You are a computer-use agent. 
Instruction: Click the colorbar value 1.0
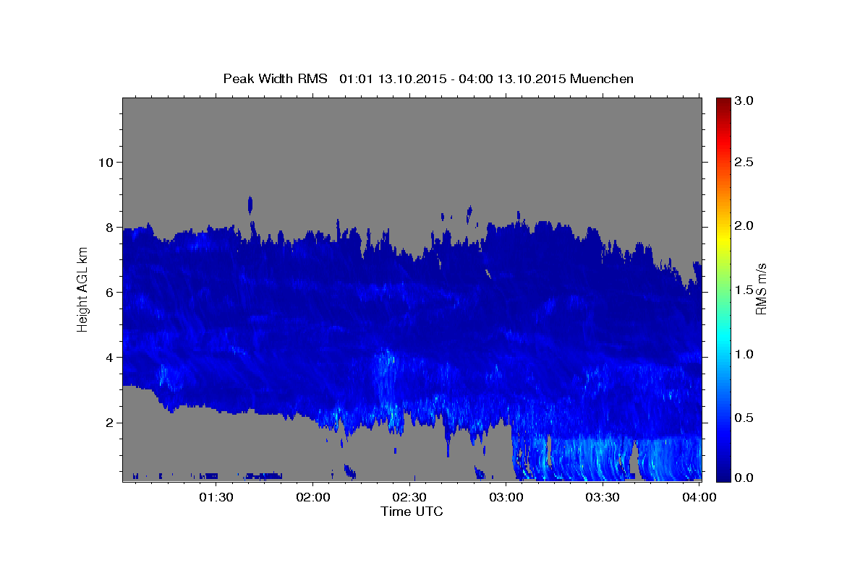click(744, 354)
